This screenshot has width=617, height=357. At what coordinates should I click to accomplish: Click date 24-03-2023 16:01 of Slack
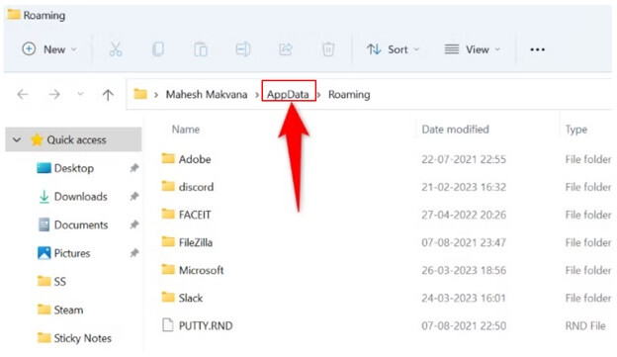(464, 298)
